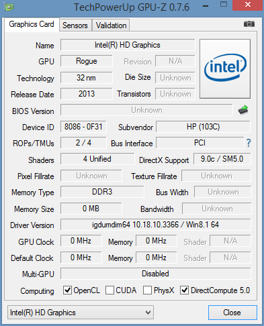Click the Multi-GPU field Disabled
Screen dimensions: 264x326
click(x=156, y=274)
